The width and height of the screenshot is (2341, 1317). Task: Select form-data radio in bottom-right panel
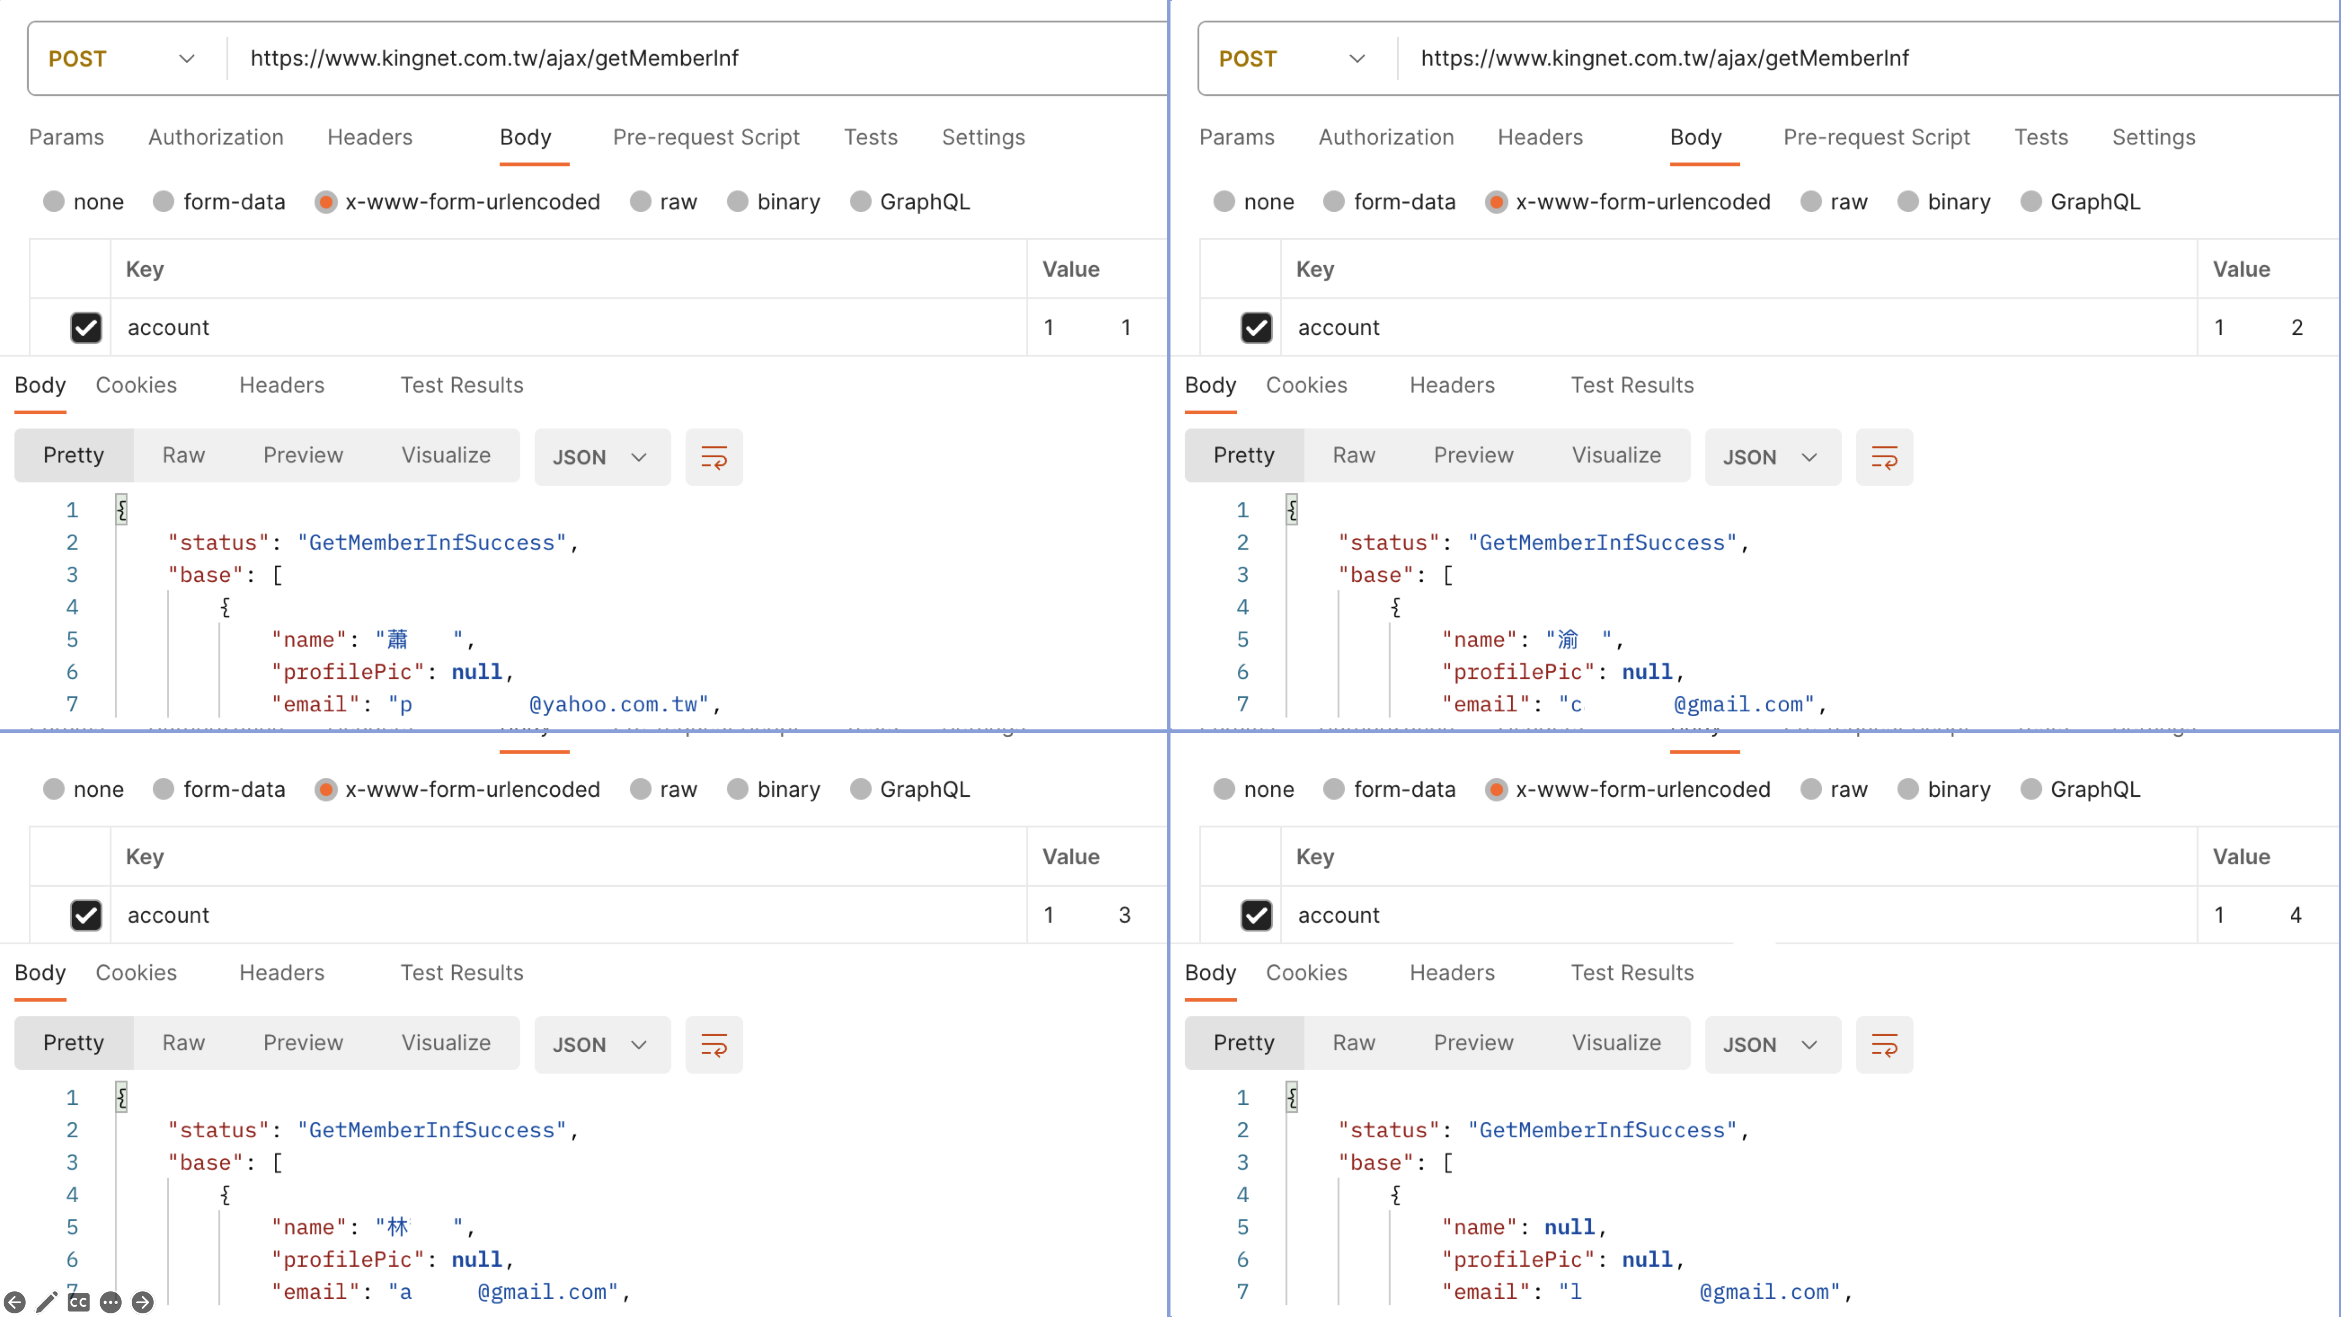click(x=1334, y=790)
